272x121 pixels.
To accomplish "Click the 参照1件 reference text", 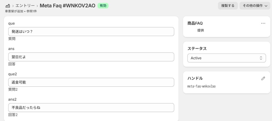I will coord(32,11).
